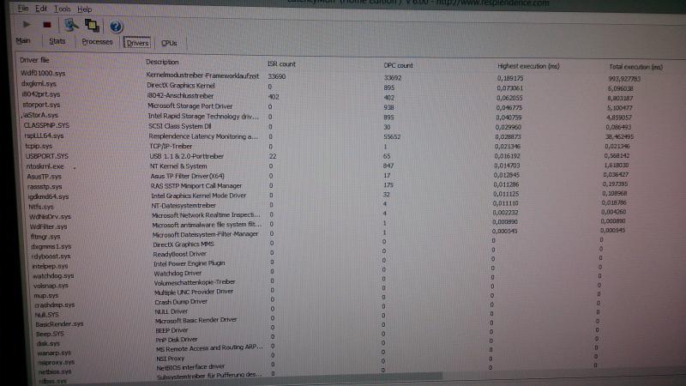This screenshot has height=386, width=686.
Task: Select the USBPORT.SYS driver row
Action: [x=47, y=156]
